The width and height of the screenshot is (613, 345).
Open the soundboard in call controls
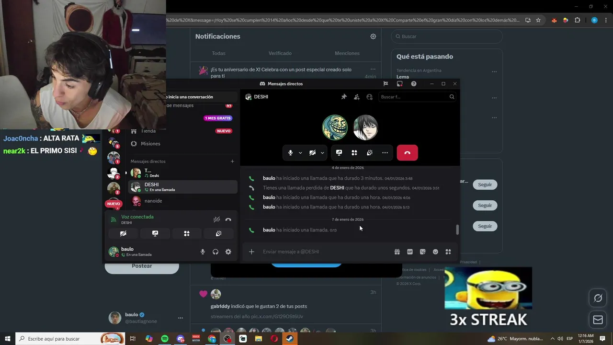pos(370,153)
